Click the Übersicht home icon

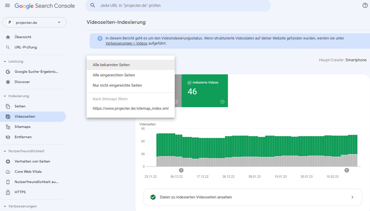8,37
